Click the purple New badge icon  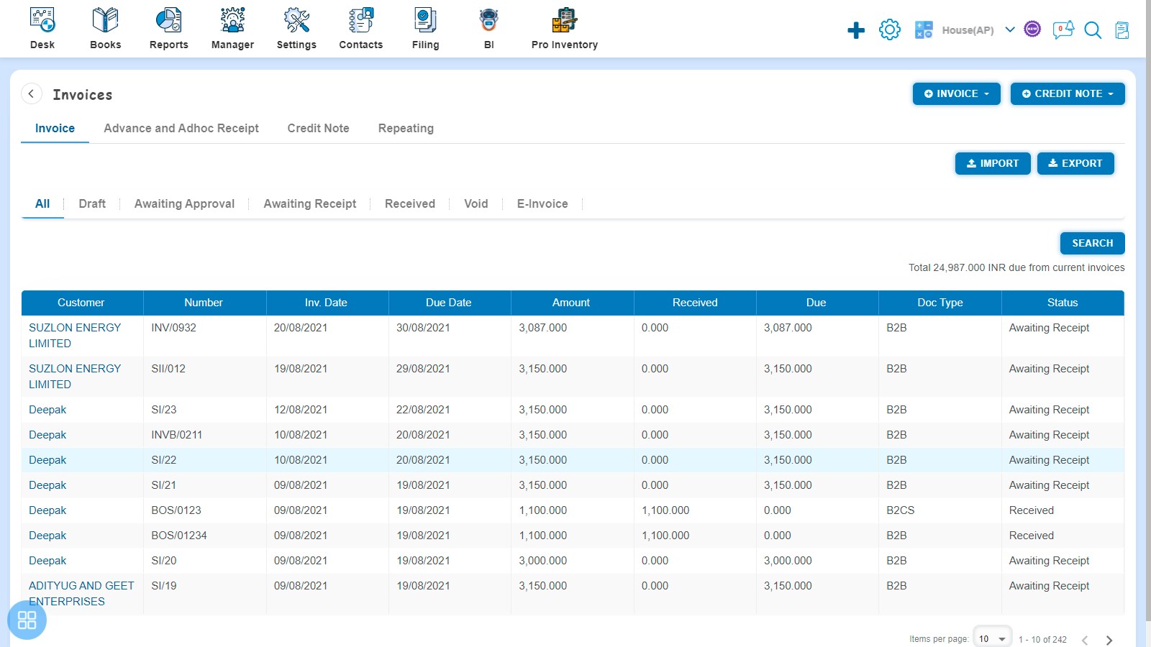coord(1032,29)
